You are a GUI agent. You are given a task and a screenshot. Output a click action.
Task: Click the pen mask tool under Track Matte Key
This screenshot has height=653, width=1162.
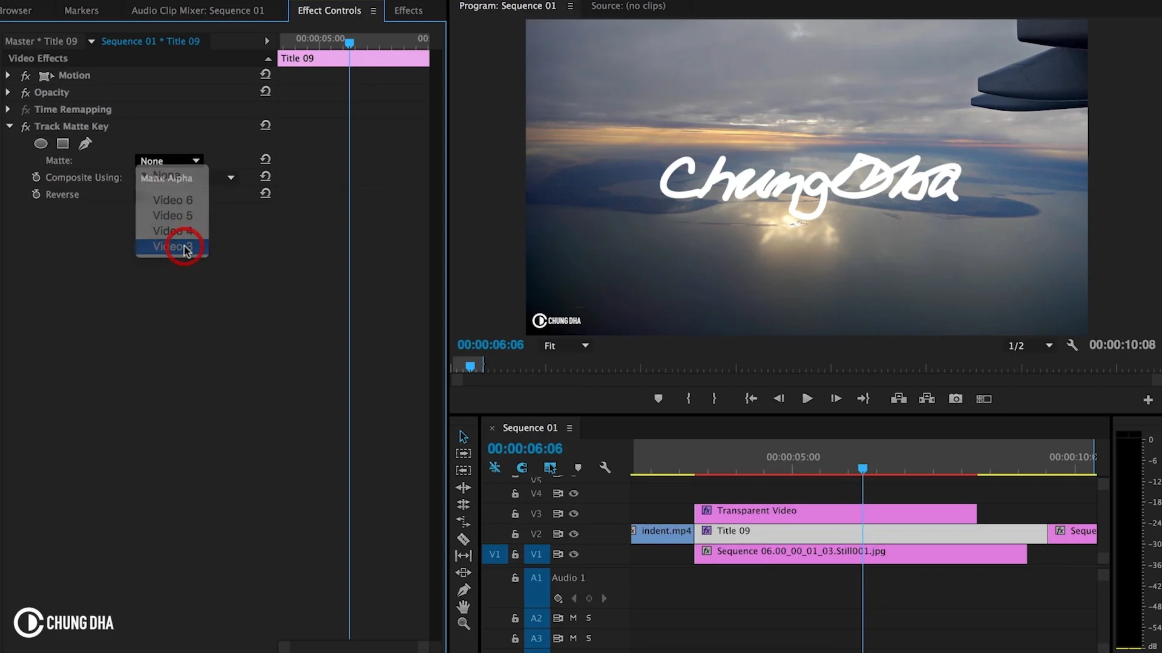(85, 144)
